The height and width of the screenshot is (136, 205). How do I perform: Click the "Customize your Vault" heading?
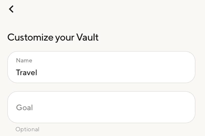click(x=53, y=37)
